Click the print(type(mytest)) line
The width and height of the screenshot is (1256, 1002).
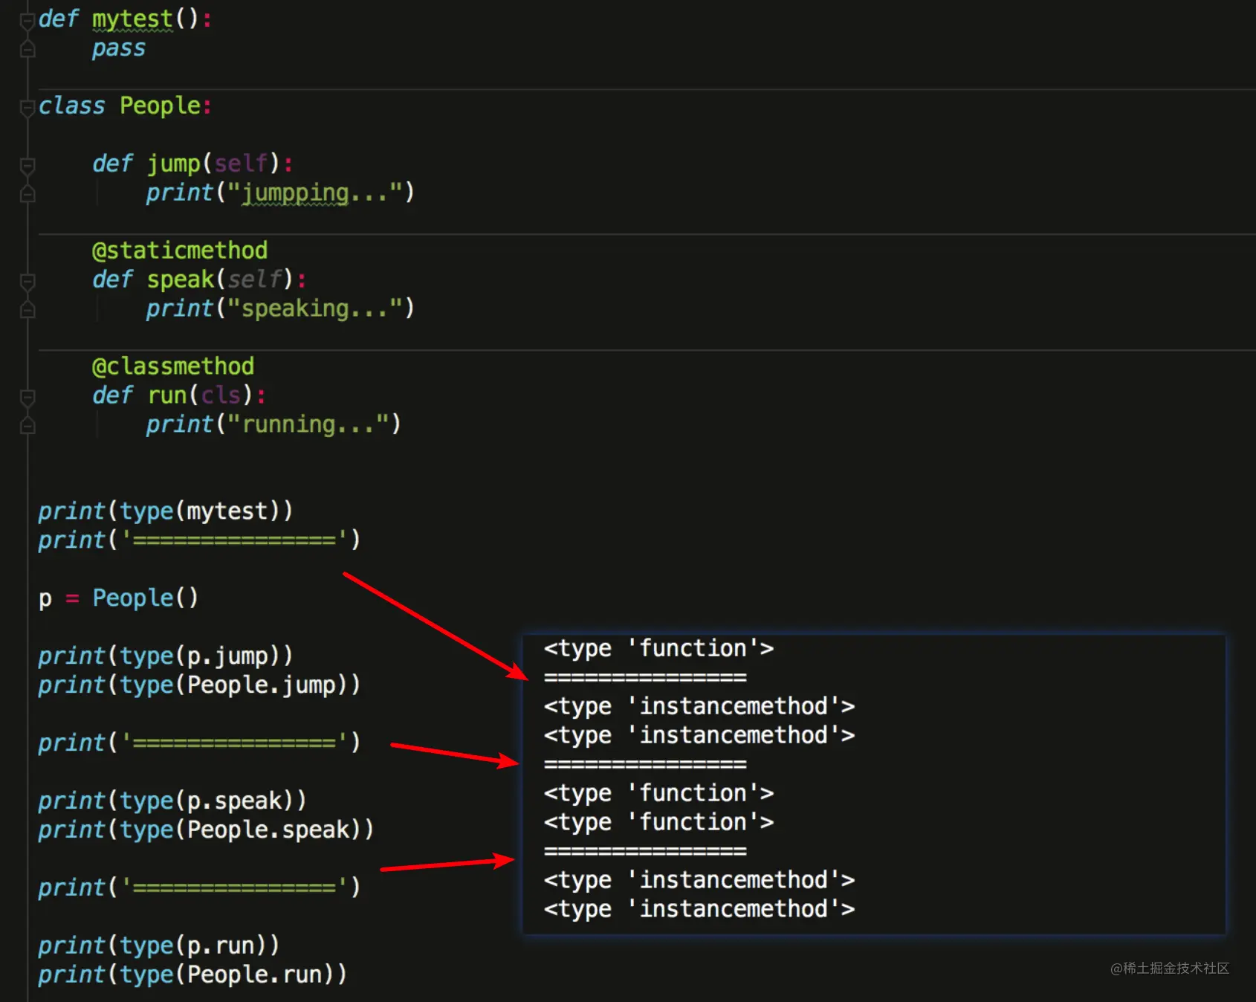(166, 511)
